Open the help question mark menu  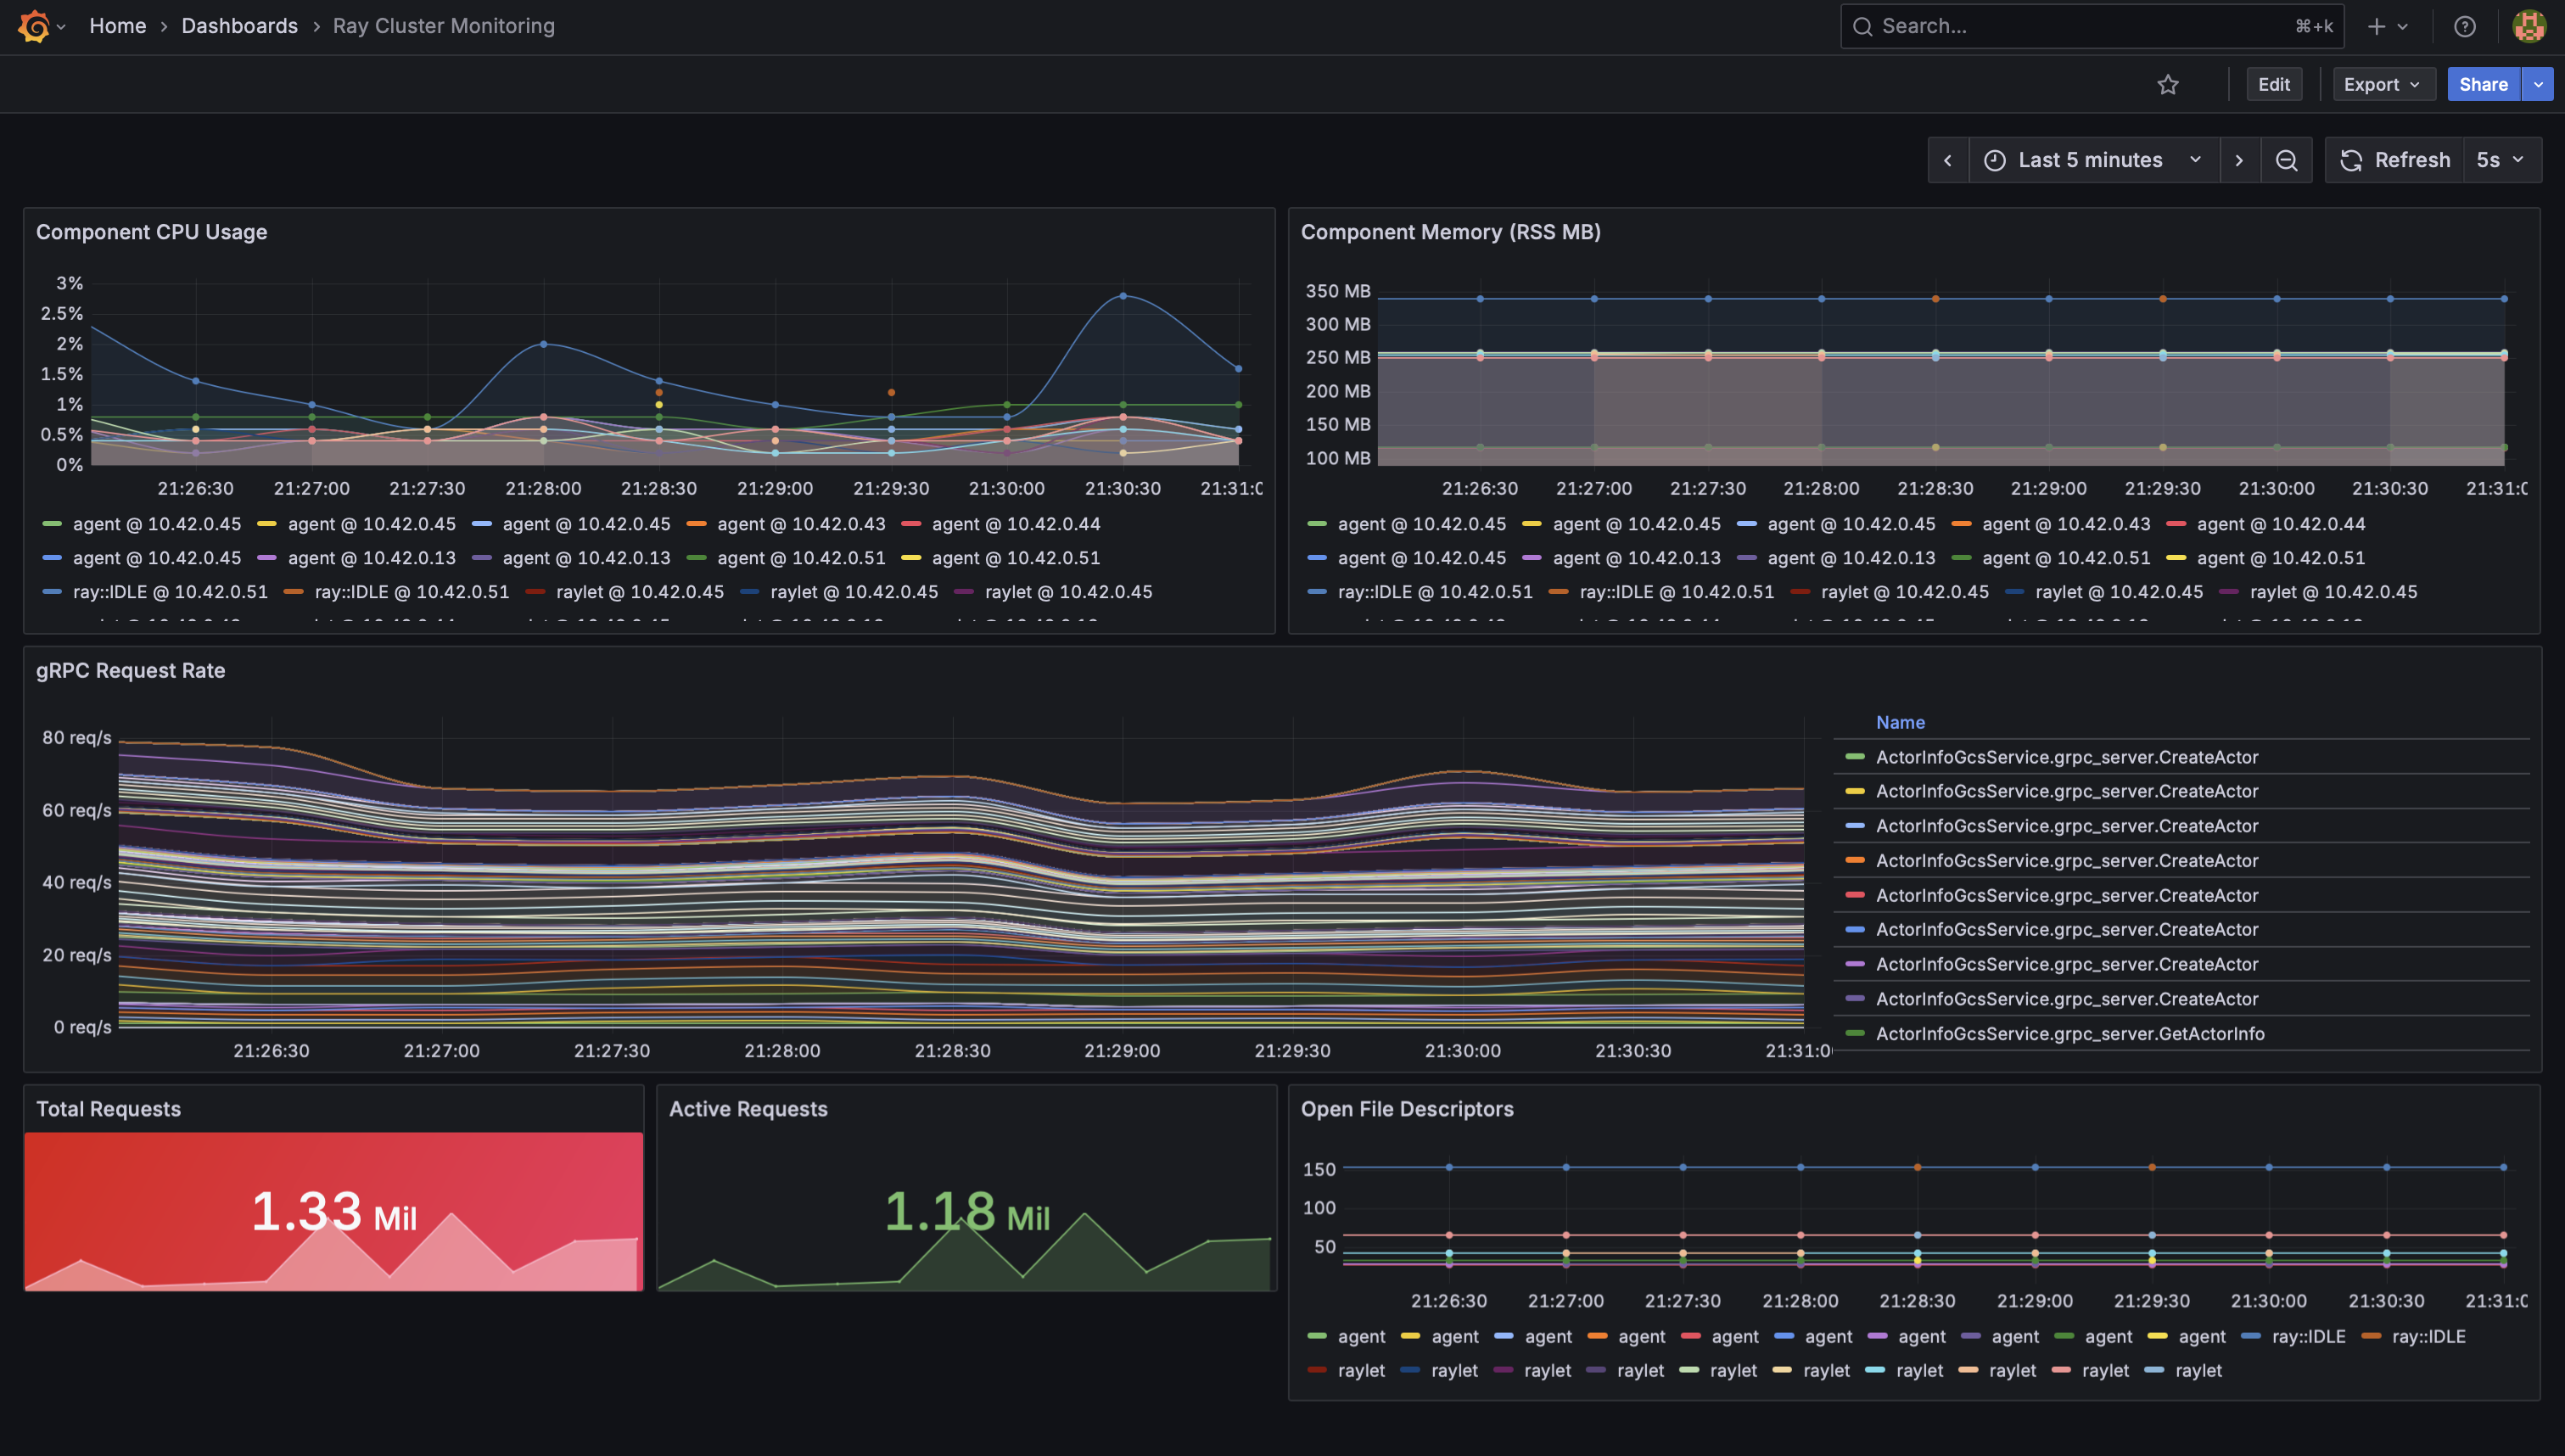click(2464, 27)
